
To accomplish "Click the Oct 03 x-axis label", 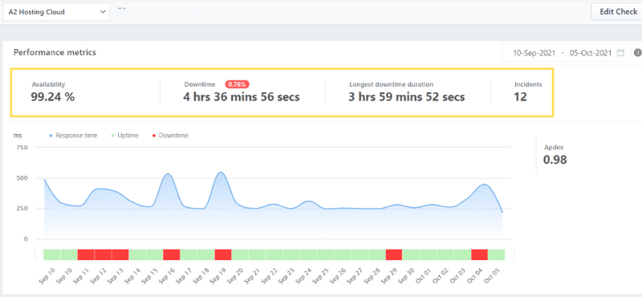I will click(x=457, y=275).
